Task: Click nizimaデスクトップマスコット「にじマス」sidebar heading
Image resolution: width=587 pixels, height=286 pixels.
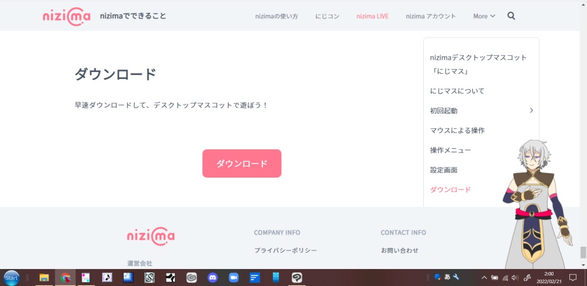Action: (x=478, y=64)
